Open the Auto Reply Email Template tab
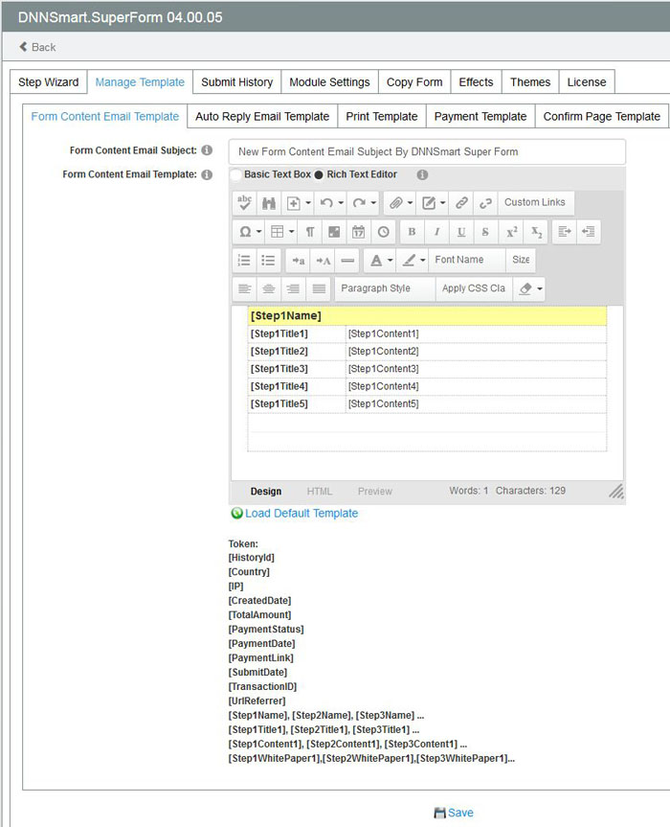The height and width of the screenshot is (827, 670). coord(262,117)
